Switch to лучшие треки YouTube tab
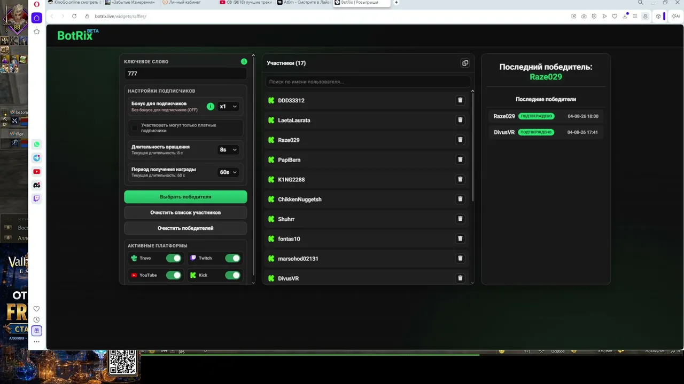The width and height of the screenshot is (684, 384). tap(246, 3)
